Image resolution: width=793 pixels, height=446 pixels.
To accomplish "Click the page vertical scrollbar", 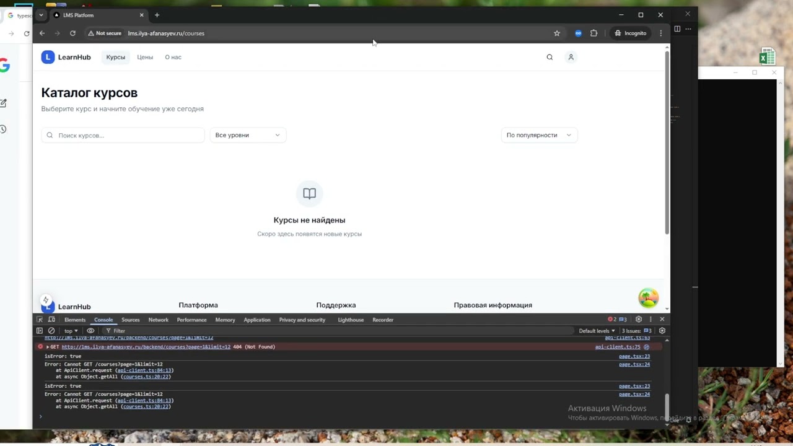I will (x=667, y=142).
